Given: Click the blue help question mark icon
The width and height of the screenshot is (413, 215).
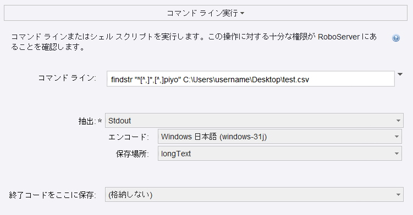Looking at the screenshot, I should (395, 38).
